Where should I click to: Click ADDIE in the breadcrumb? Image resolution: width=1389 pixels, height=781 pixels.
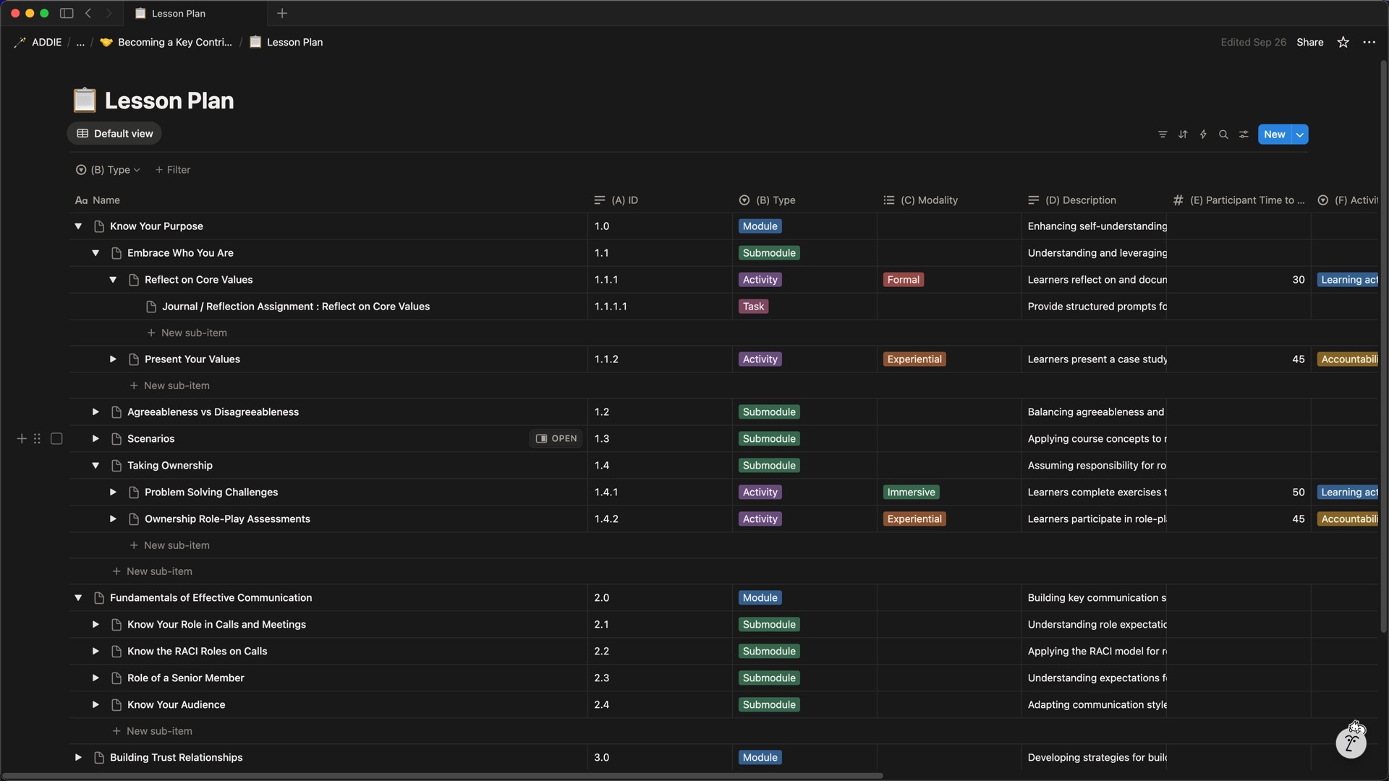tap(46, 43)
